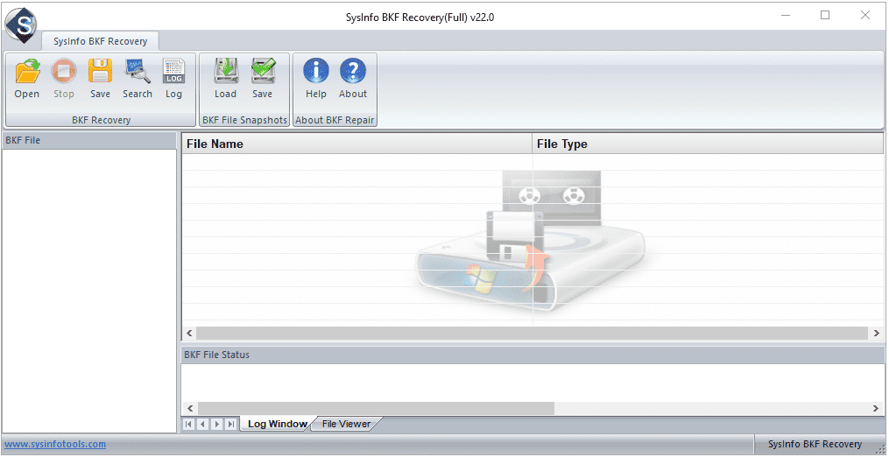Save a BKF file snapshot

263,72
